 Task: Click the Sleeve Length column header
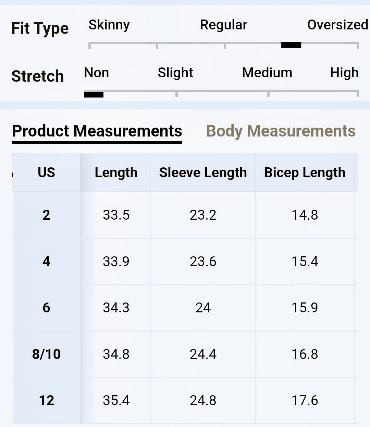(203, 172)
